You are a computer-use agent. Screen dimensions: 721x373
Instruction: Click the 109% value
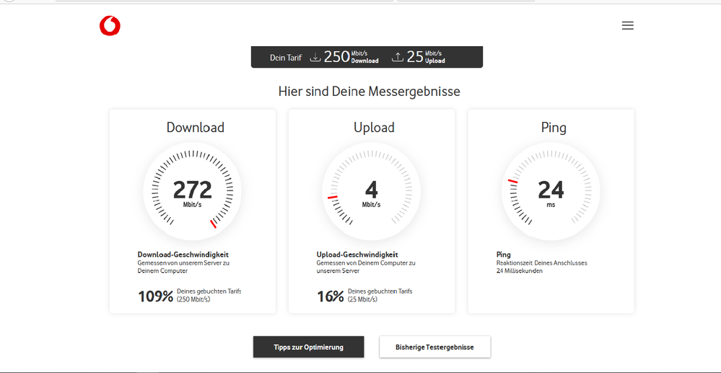point(155,297)
